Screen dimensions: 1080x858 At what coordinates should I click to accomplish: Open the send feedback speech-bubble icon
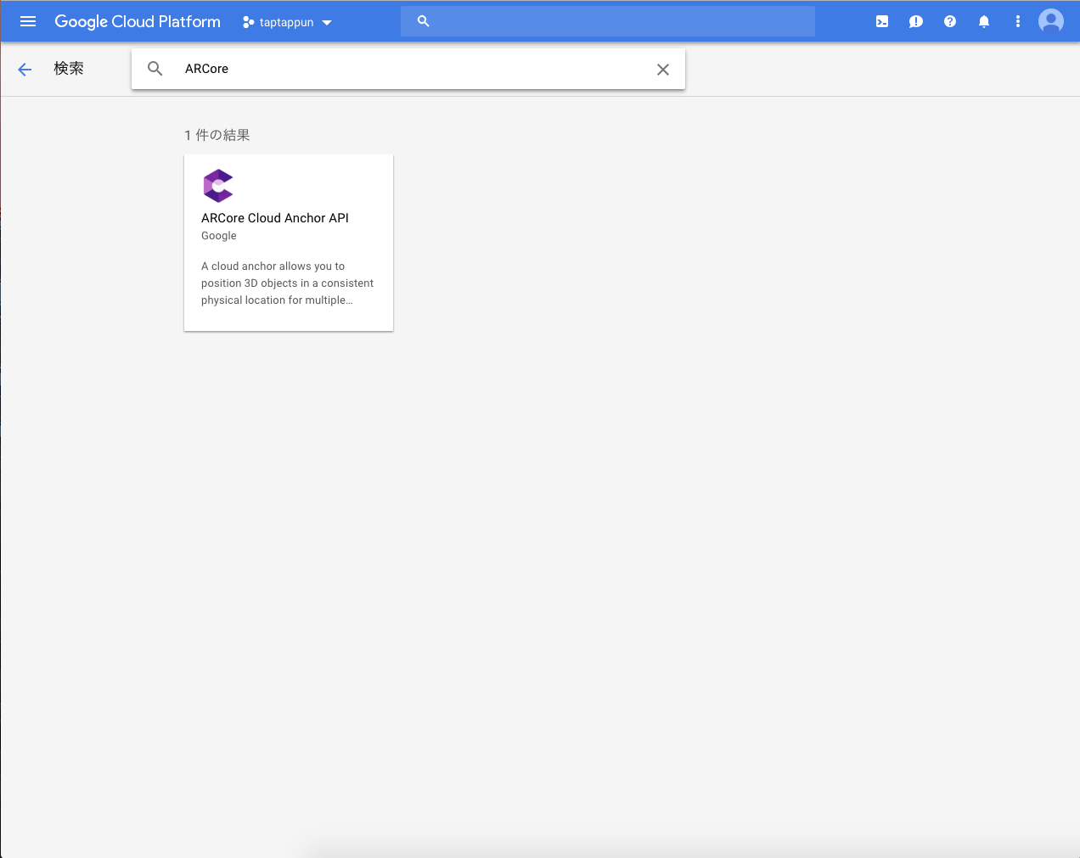click(915, 21)
